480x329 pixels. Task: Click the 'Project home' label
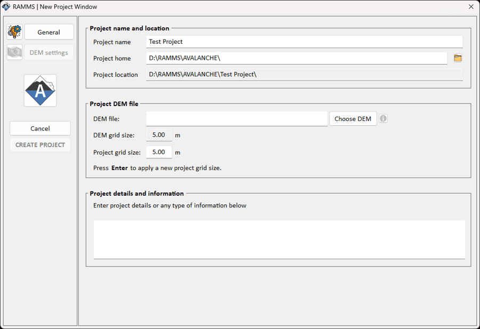point(112,58)
